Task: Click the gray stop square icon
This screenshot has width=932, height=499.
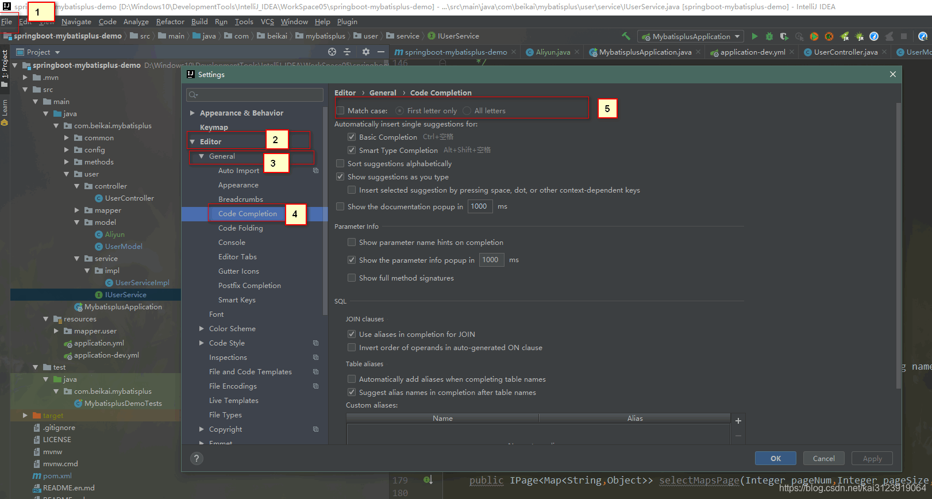Action: 904,36
